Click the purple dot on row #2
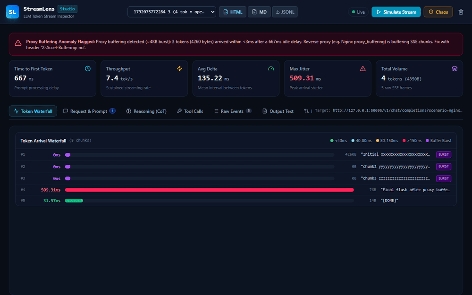 (x=67, y=167)
